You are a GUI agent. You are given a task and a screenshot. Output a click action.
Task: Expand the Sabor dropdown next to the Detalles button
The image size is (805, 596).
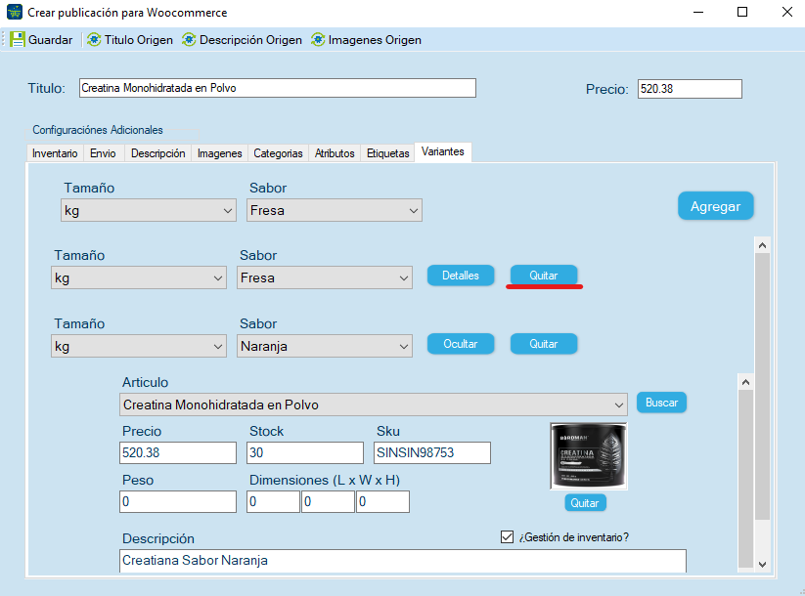pyautogui.click(x=325, y=277)
